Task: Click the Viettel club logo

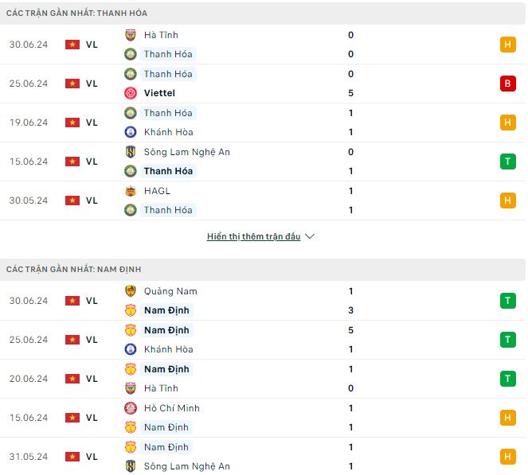Action: point(131,93)
